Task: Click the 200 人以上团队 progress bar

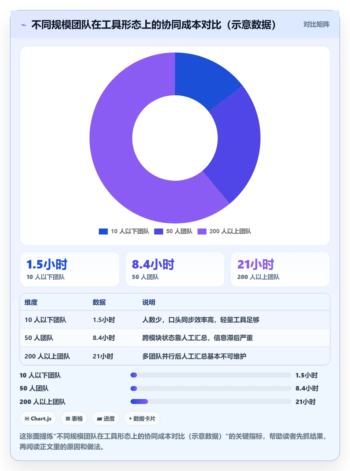Action: 211,401
